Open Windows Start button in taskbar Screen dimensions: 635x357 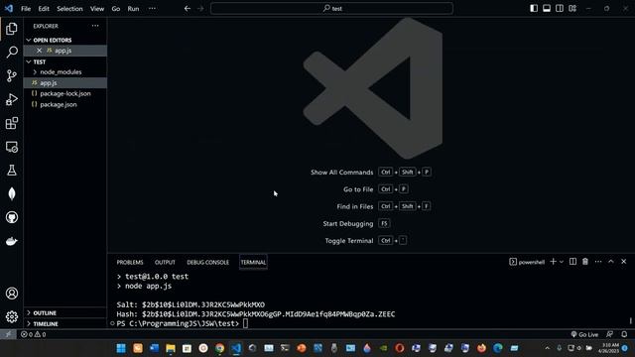[121, 348]
